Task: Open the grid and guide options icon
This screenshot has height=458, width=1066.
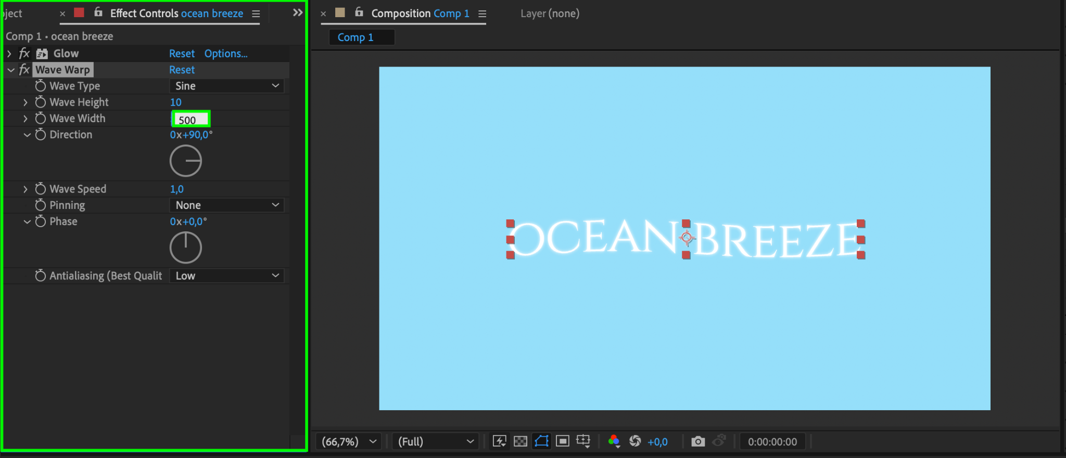Action: [x=583, y=441]
